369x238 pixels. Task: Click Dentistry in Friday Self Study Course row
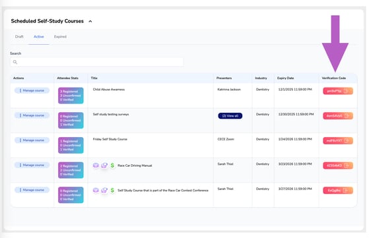click(263, 139)
